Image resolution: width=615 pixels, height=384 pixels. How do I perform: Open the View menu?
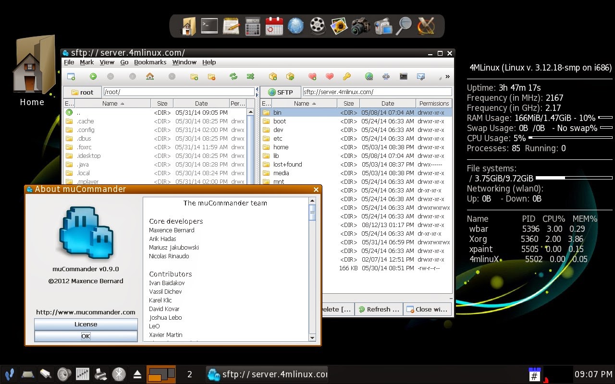click(107, 62)
